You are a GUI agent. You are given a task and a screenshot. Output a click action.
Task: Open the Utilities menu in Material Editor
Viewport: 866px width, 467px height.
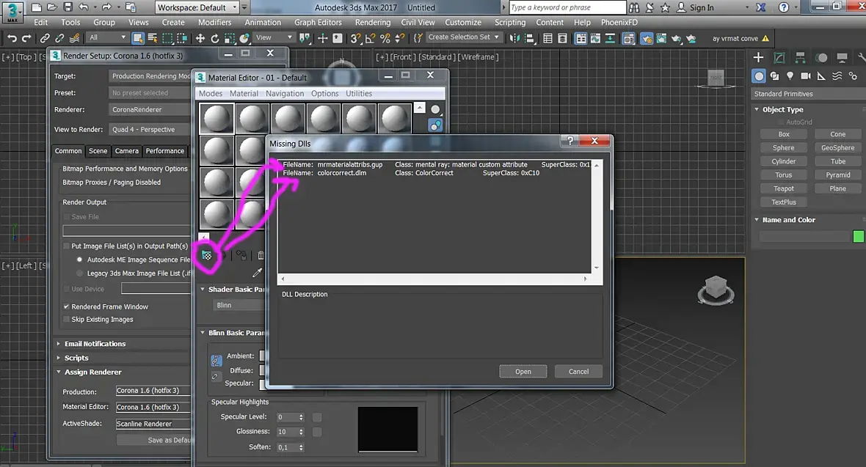(x=358, y=93)
